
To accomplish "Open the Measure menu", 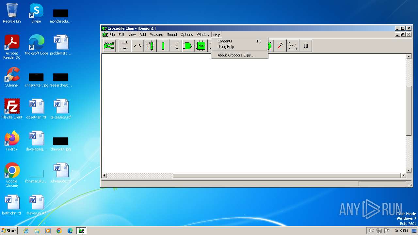I will pos(156,35).
